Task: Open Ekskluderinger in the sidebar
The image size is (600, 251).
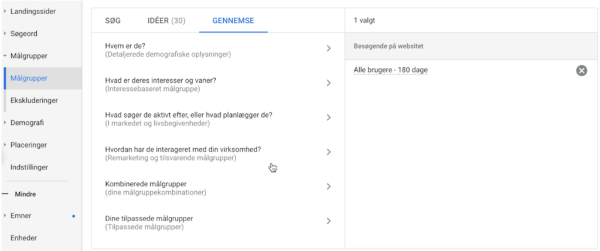Action: coord(34,100)
